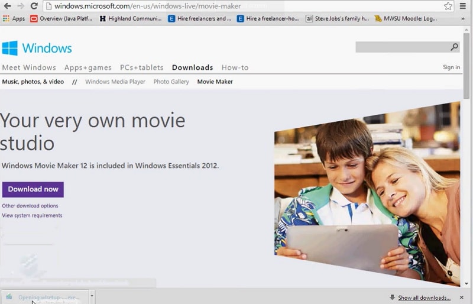Go back with the browser back arrow

tap(7, 6)
